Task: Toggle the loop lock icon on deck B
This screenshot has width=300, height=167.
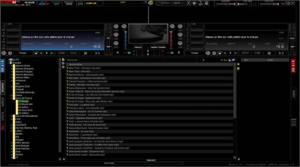Action: (220, 53)
